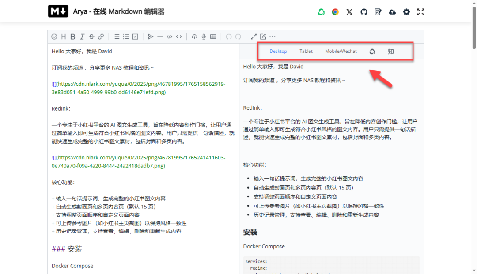Switch preview to Mobile/Wechat view
The image size is (477, 274).
tap(341, 52)
